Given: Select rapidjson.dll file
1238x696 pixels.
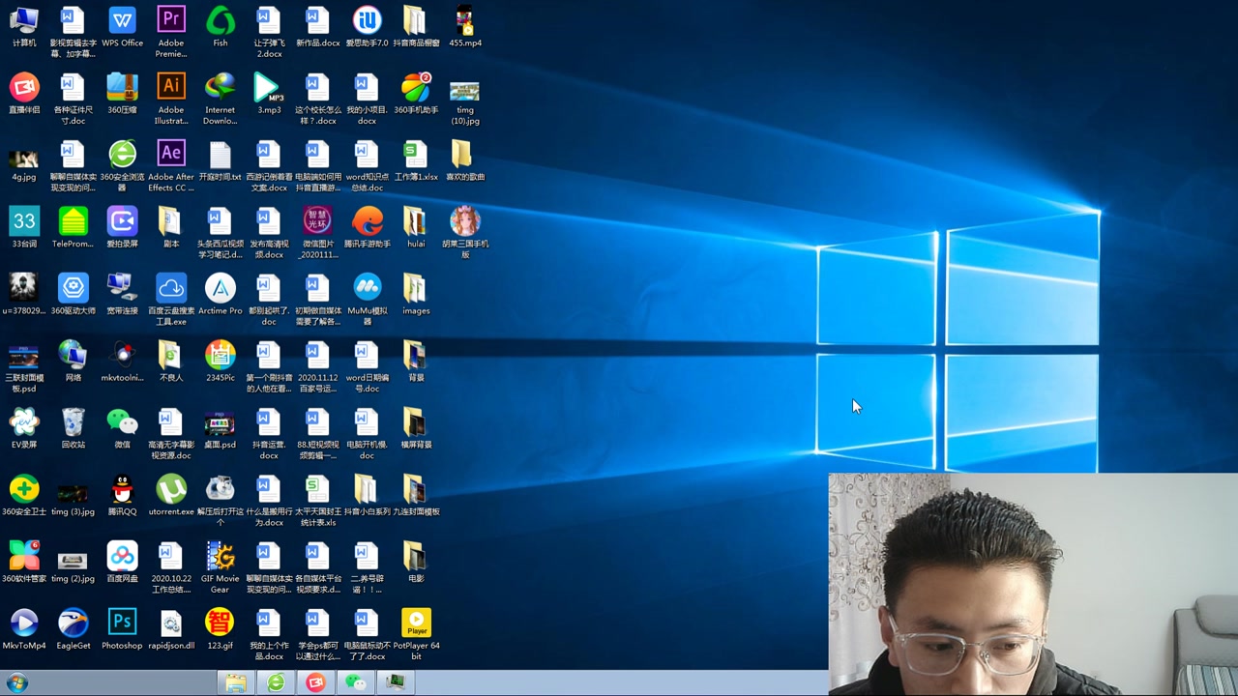Looking at the screenshot, I should pyautogui.click(x=171, y=627).
